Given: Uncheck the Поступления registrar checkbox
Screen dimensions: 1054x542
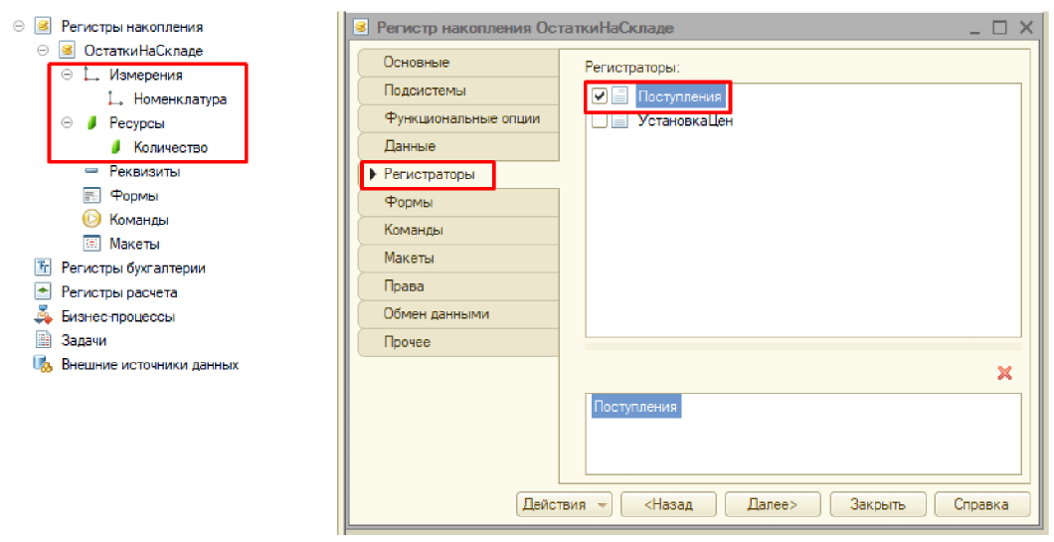Looking at the screenshot, I should [600, 96].
